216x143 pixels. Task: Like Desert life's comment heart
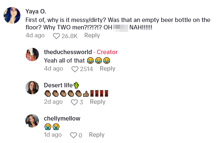pos(74,102)
